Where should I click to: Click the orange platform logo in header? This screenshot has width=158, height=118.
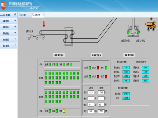[x=3, y=5]
